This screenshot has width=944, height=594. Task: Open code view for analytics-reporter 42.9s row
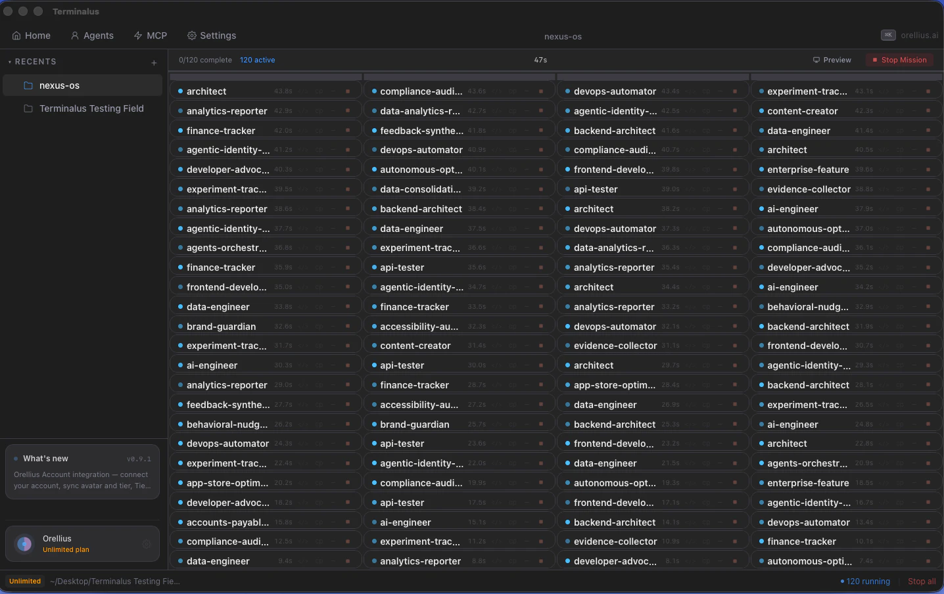point(302,111)
